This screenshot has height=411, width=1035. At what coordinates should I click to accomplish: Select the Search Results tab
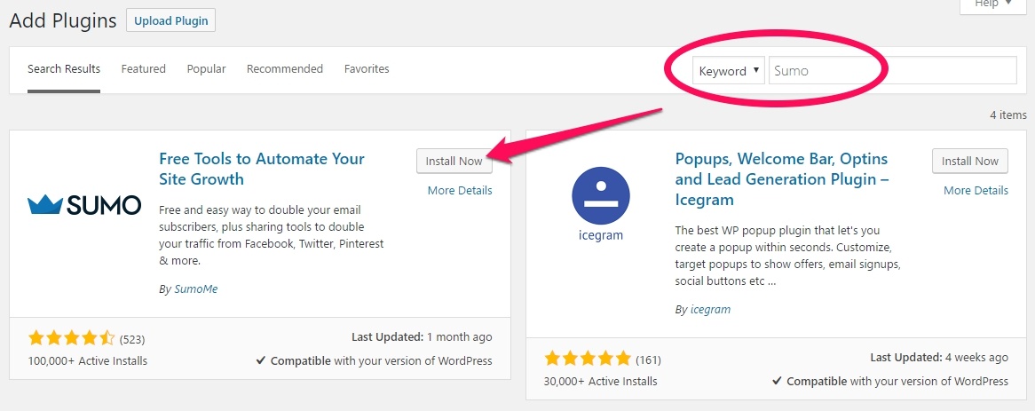[64, 68]
